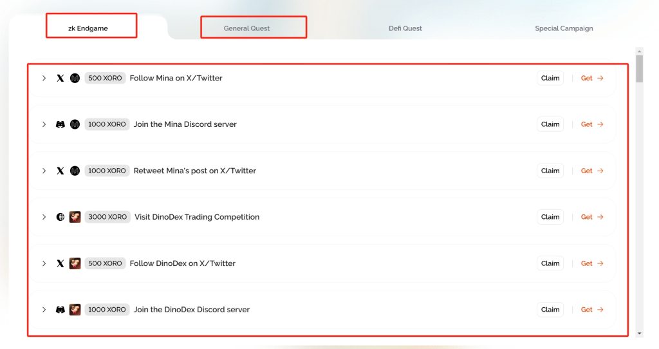Viewport: 659px width, 349px height.
Task: Expand the Join the Mina Discord server quest
Action: tap(44, 124)
